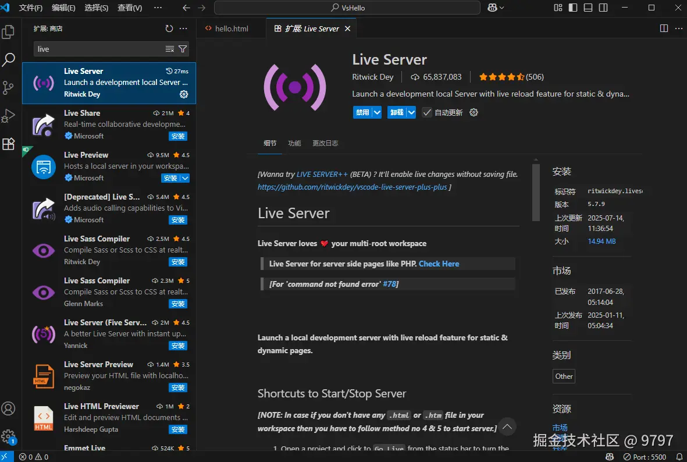Open the remote window status bar icon
687x462 pixels.
pyautogui.click(x=6, y=457)
